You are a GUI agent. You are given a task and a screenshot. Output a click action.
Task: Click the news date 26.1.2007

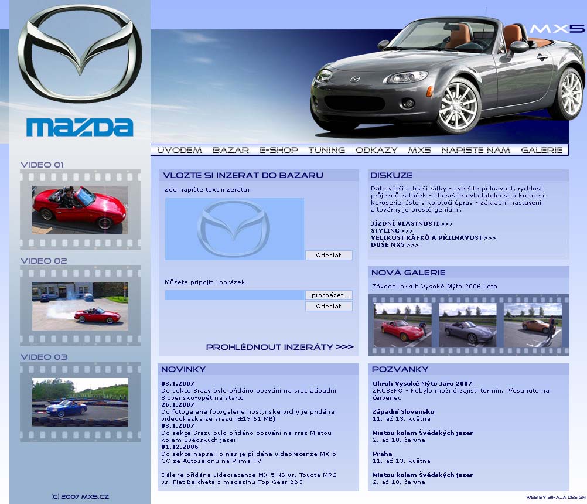(x=178, y=404)
